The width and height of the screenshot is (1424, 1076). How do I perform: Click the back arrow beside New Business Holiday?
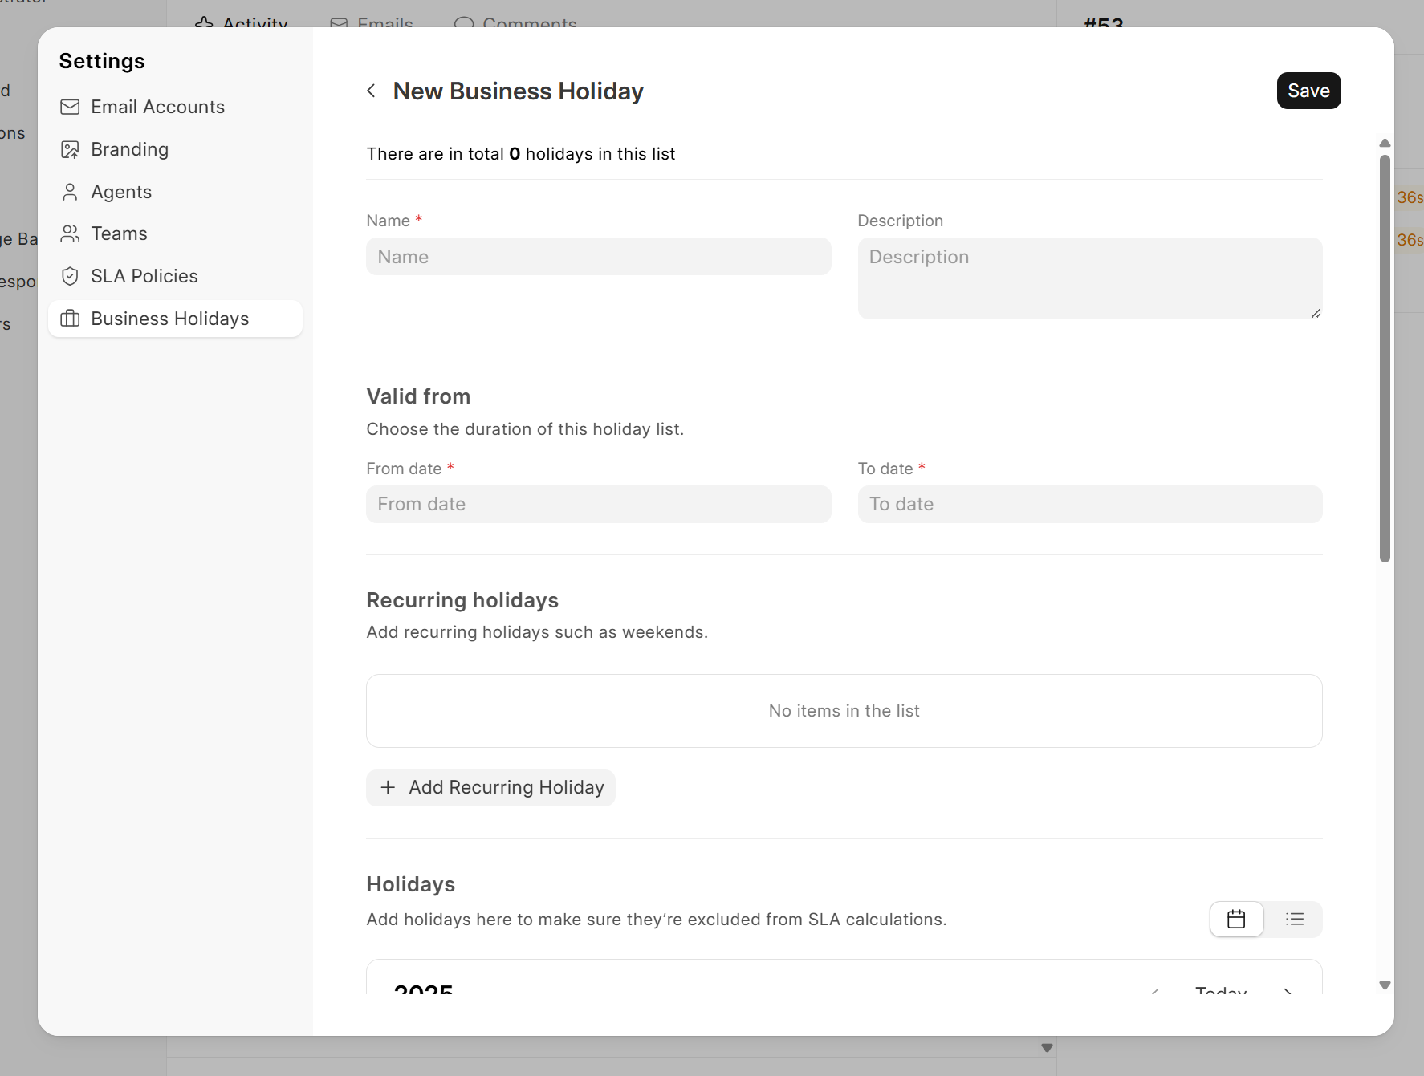(x=371, y=91)
